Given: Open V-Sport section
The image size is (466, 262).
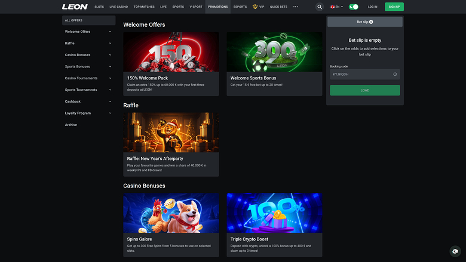Looking at the screenshot, I should point(196,7).
